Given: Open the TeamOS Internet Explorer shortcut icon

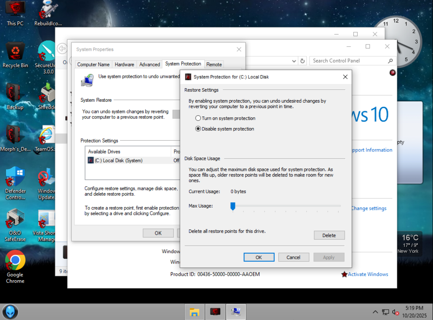Looking at the screenshot, I should tap(45, 139).
